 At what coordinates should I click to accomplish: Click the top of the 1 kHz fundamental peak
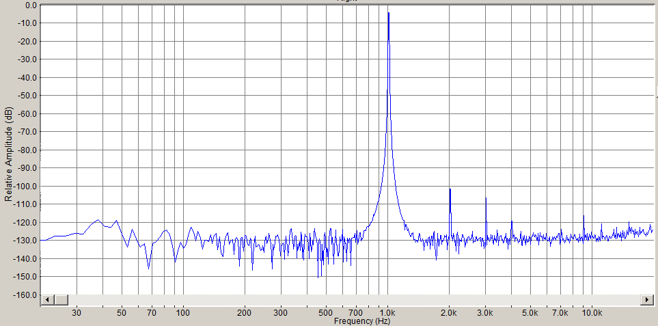click(x=389, y=13)
